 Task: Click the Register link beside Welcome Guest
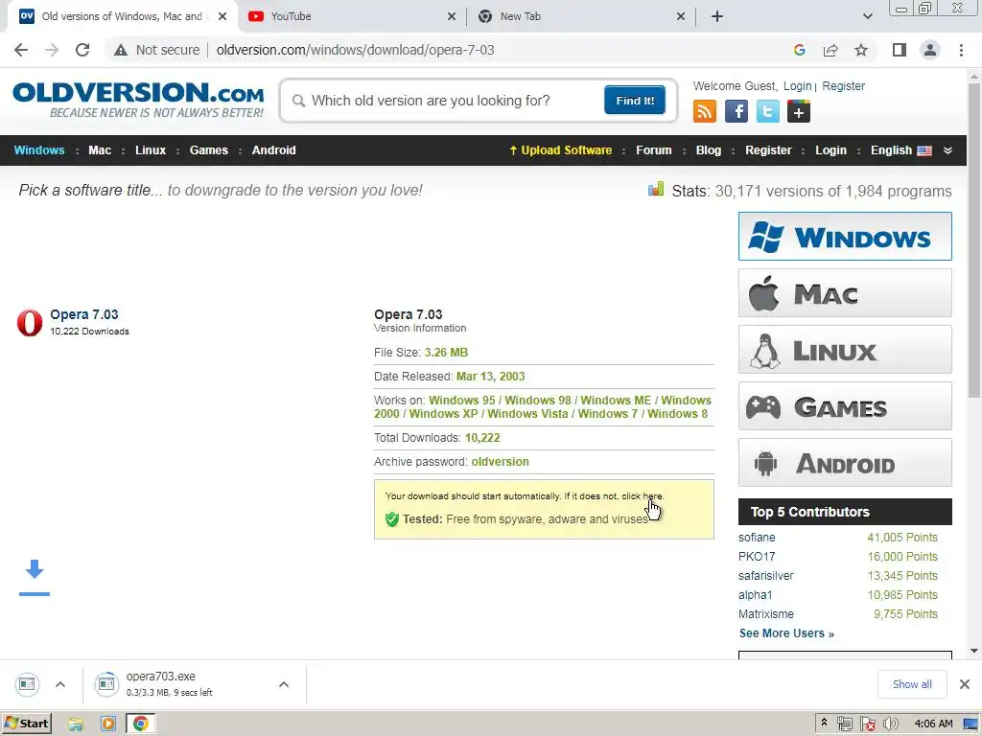843,85
